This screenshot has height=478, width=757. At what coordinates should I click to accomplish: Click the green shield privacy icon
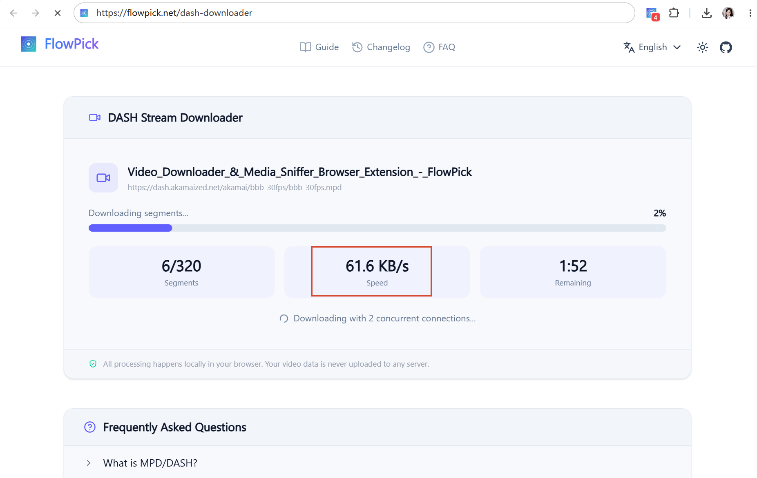93,364
